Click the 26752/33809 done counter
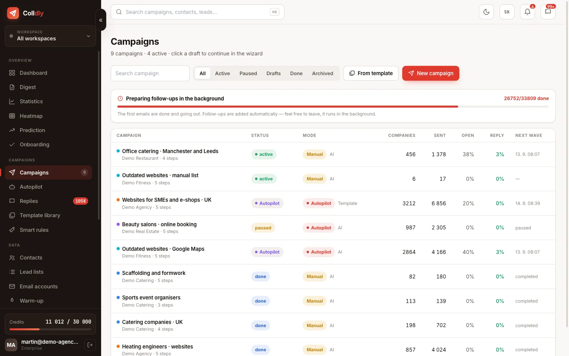 pos(526,98)
